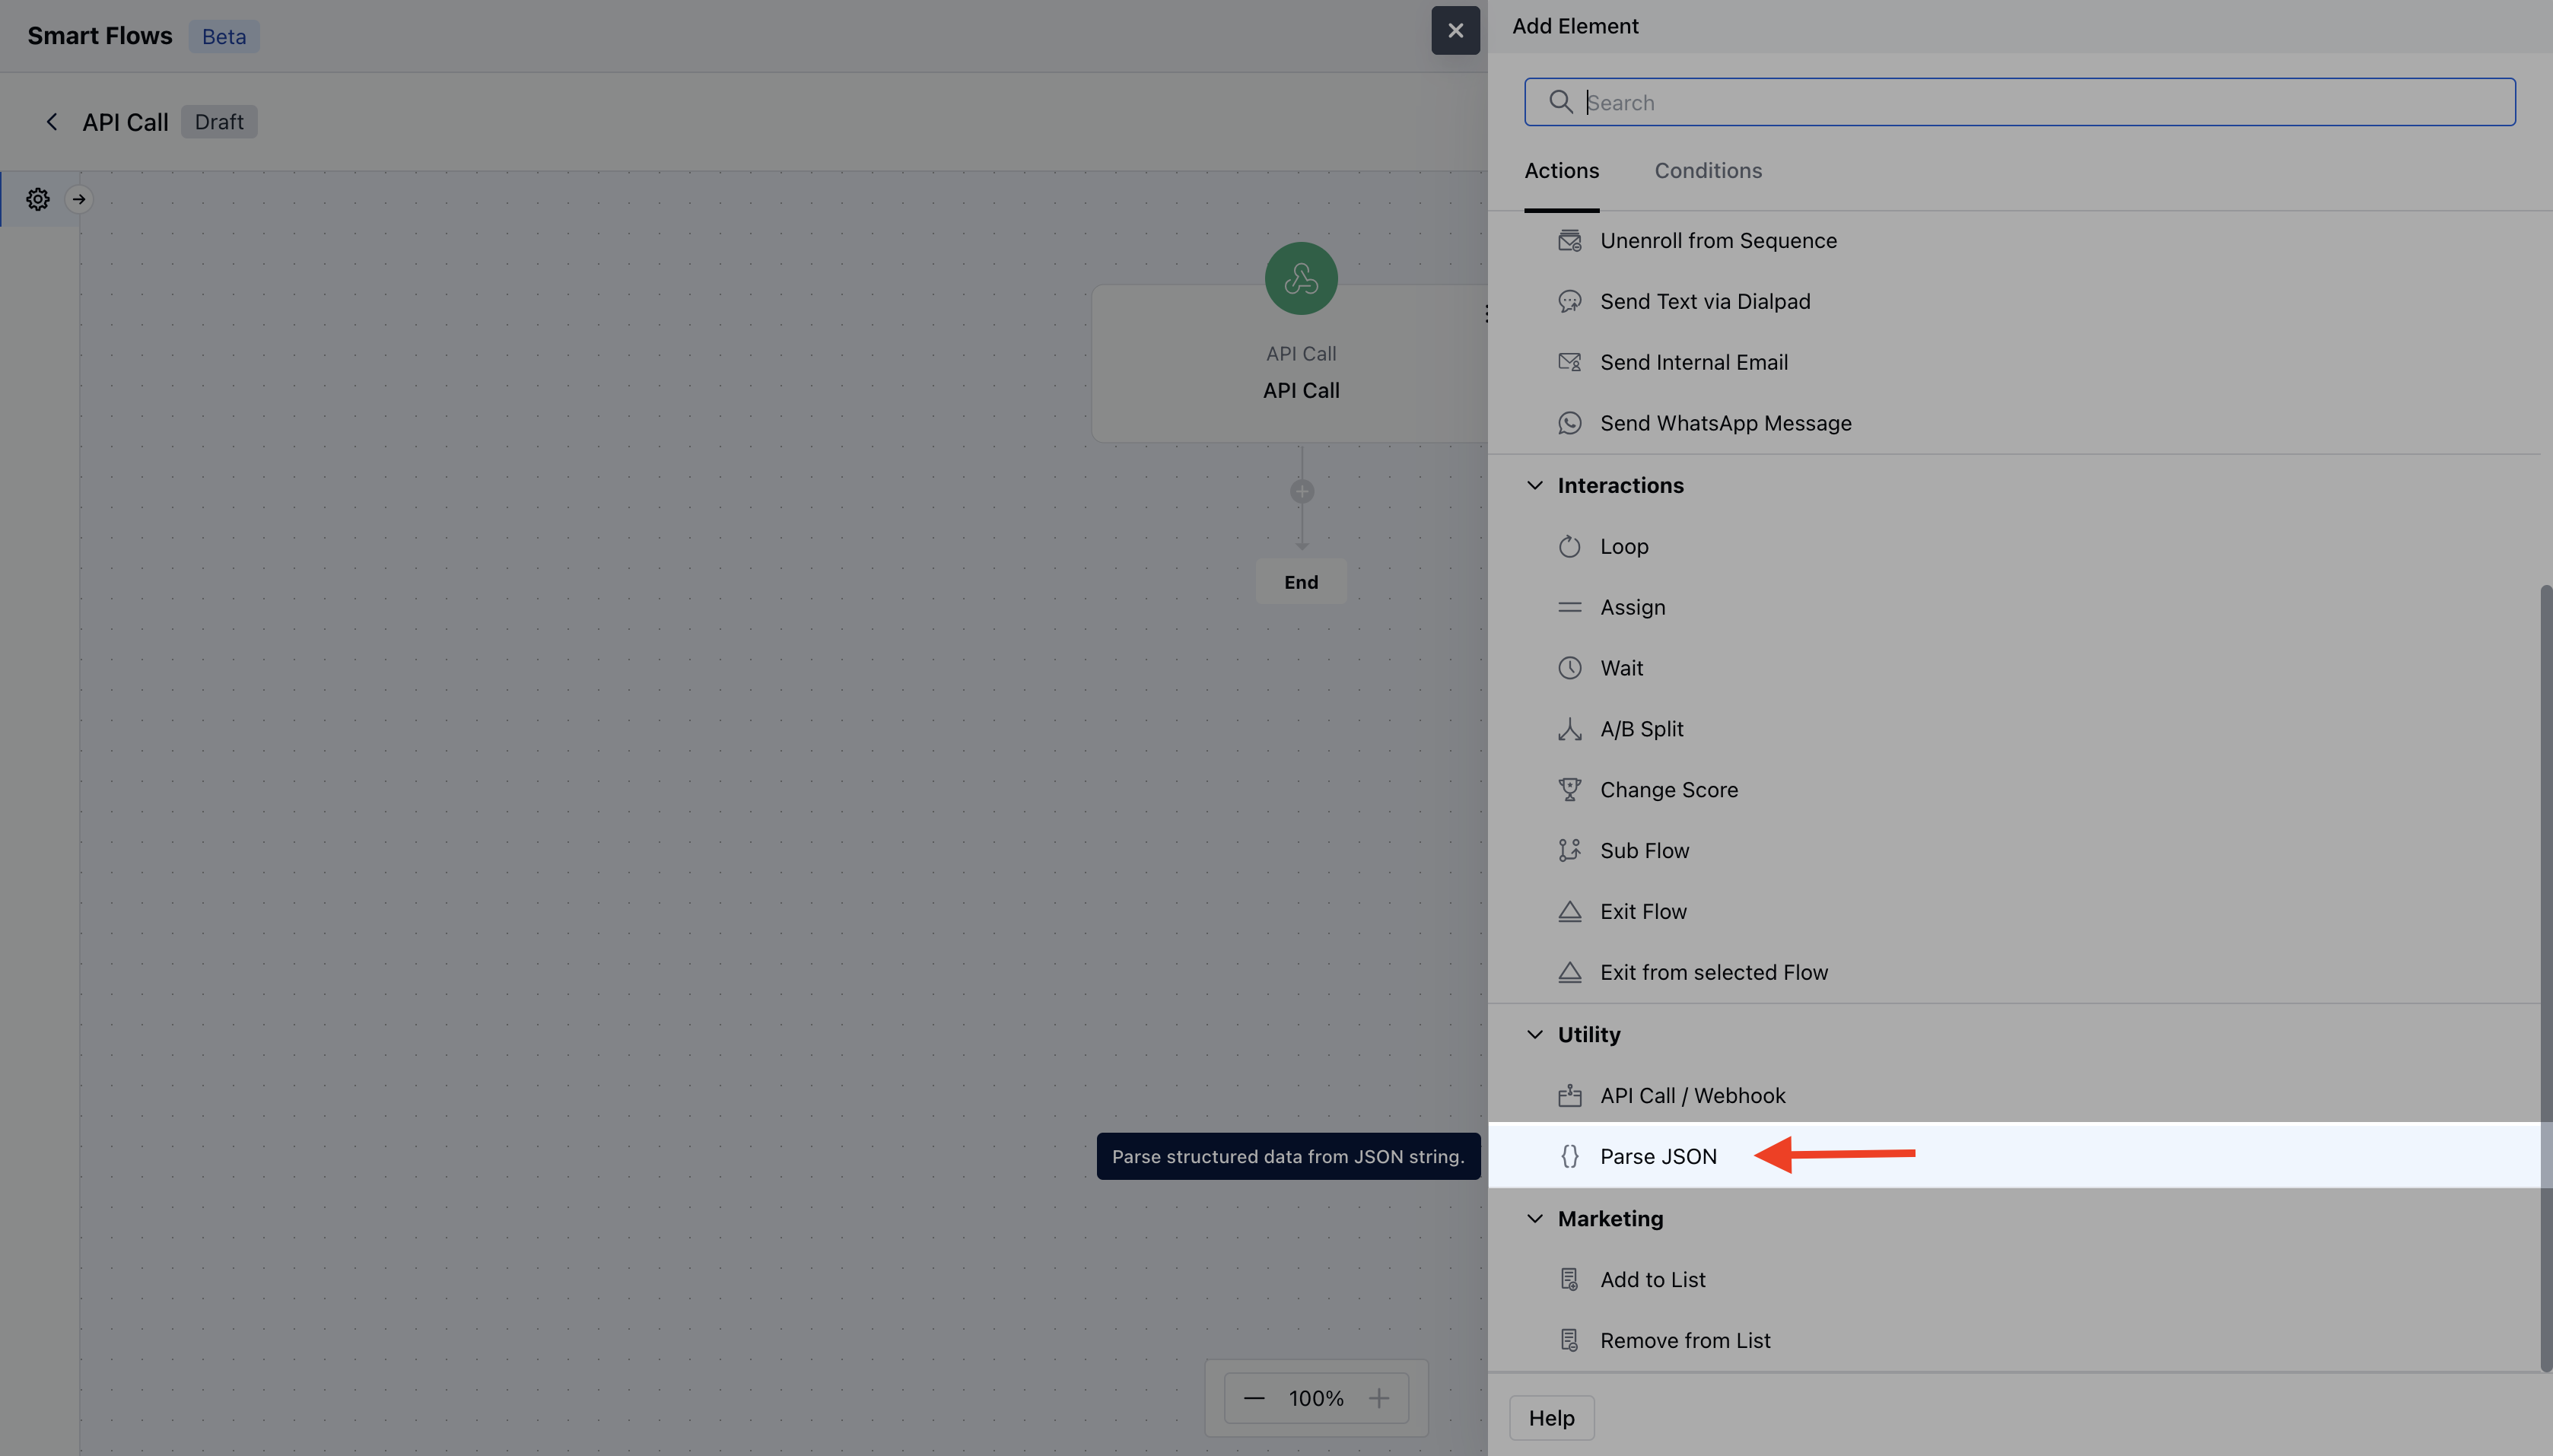Click the Help button
The image size is (2553, 1456).
click(x=1551, y=1418)
